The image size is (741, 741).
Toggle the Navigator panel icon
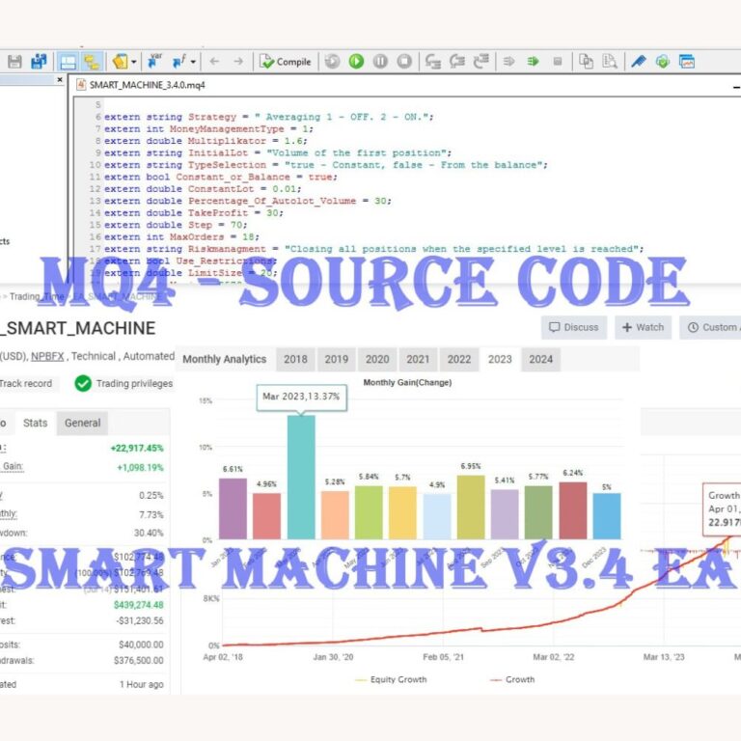(69, 62)
